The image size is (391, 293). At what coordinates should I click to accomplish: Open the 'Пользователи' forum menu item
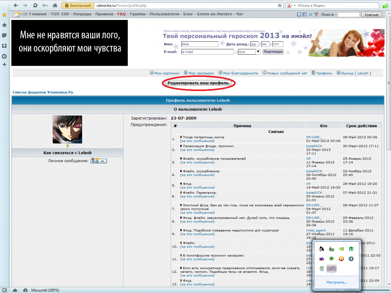pyautogui.click(x=164, y=14)
